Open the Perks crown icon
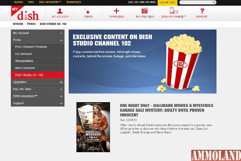Image resolution: width=241 pixels, height=161 pixels. point(88,11)
